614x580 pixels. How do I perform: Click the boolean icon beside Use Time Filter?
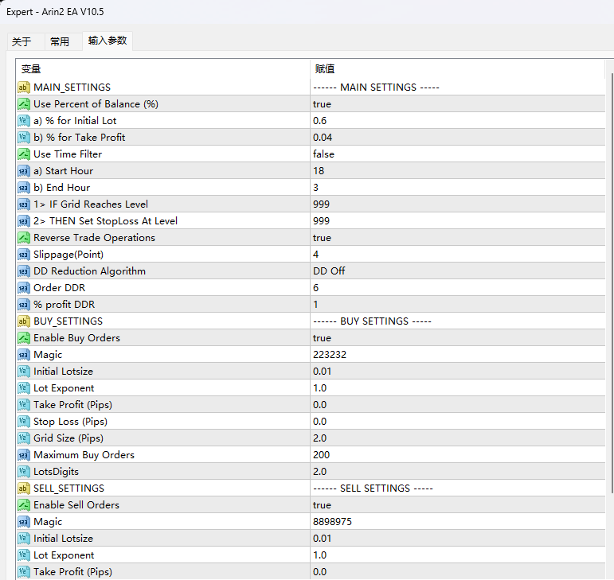[23, 154]
